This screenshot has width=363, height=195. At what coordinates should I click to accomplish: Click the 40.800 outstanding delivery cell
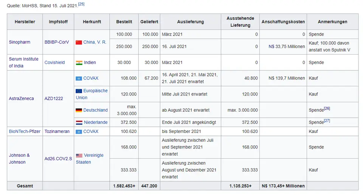point(240,78)
